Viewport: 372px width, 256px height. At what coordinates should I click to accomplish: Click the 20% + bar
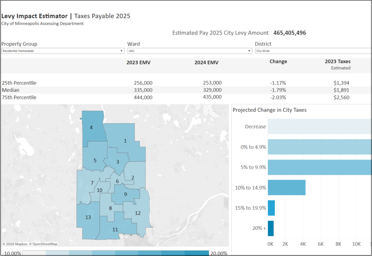click(271, 228)
